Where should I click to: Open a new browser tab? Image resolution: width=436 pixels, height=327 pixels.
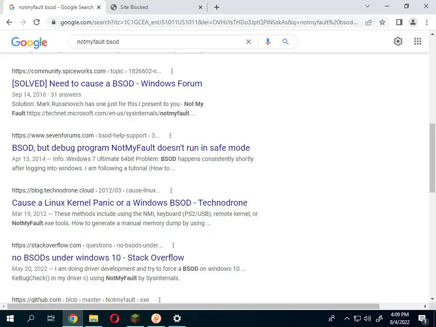(x=217, y=7)
